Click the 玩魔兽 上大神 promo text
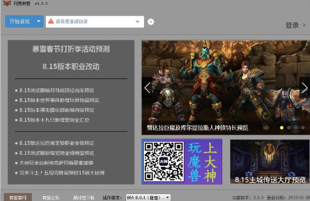 (x=203, y=162)
